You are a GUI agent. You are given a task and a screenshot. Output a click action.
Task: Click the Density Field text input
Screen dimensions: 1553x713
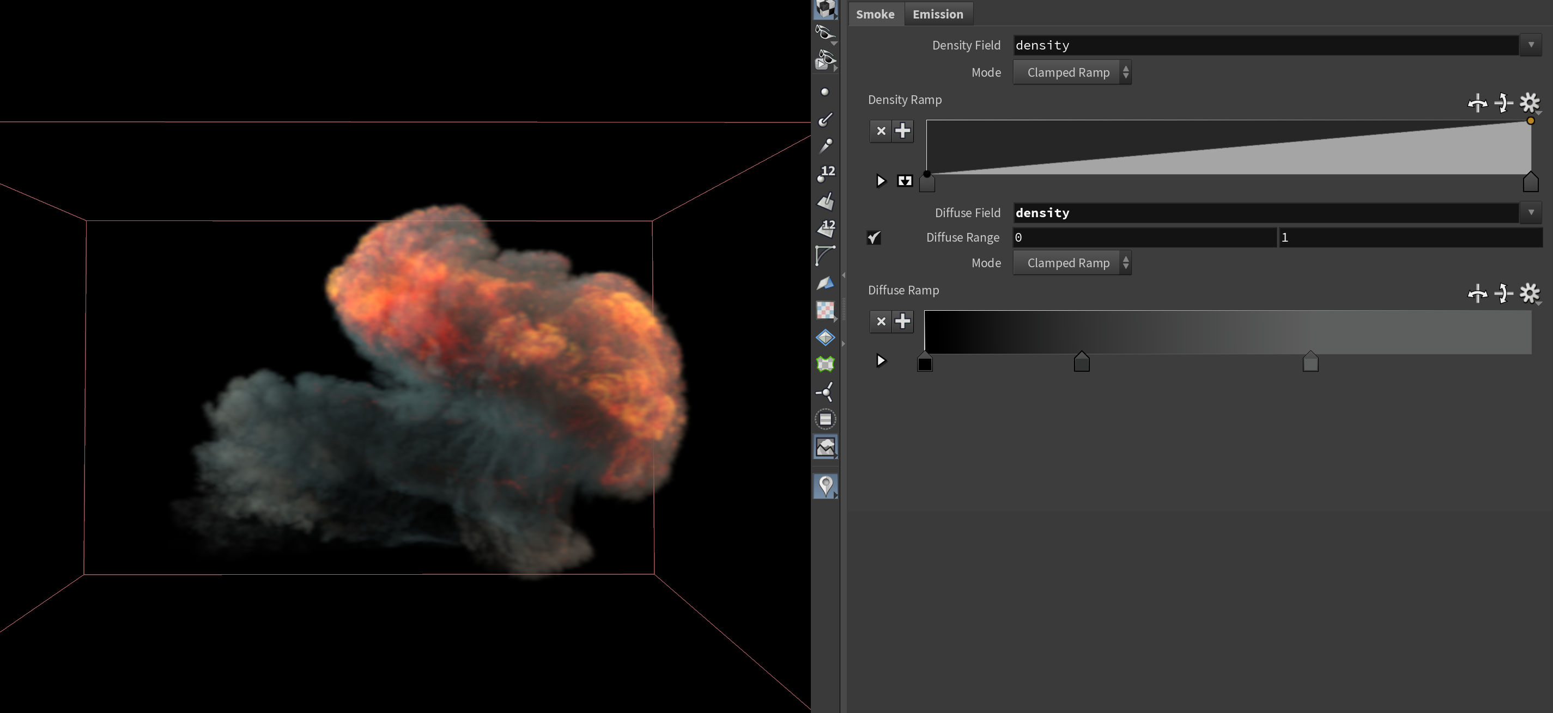(x=1265, y=45)
